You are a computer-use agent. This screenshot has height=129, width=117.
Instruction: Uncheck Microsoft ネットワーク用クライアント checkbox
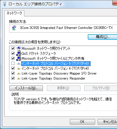13,49
